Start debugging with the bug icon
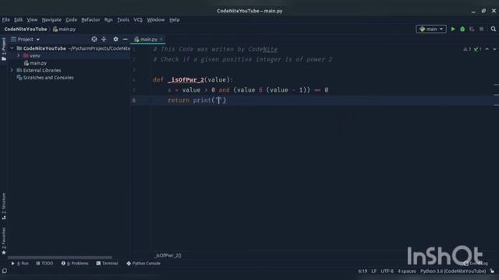499x280 pixels. pos(462,30)
